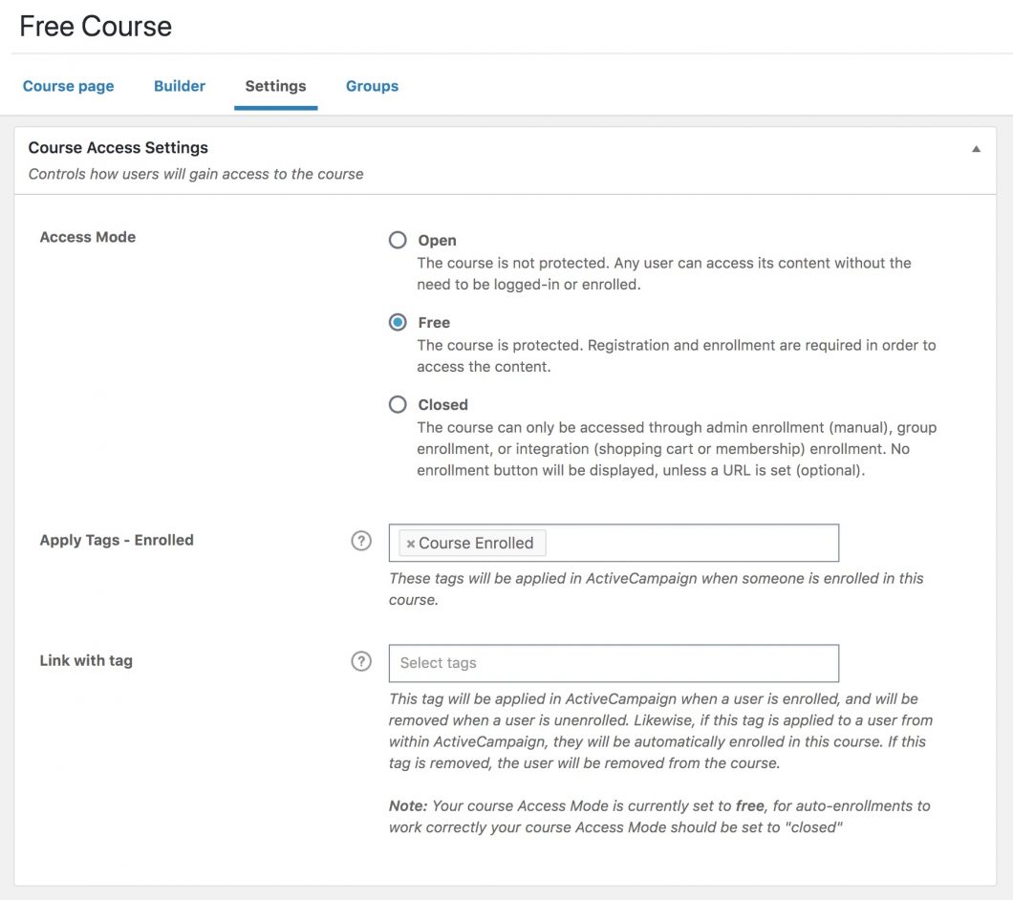Click help icon beside Apply Tags - Enrolled
1013x900 pixels.
pos(361,541)
